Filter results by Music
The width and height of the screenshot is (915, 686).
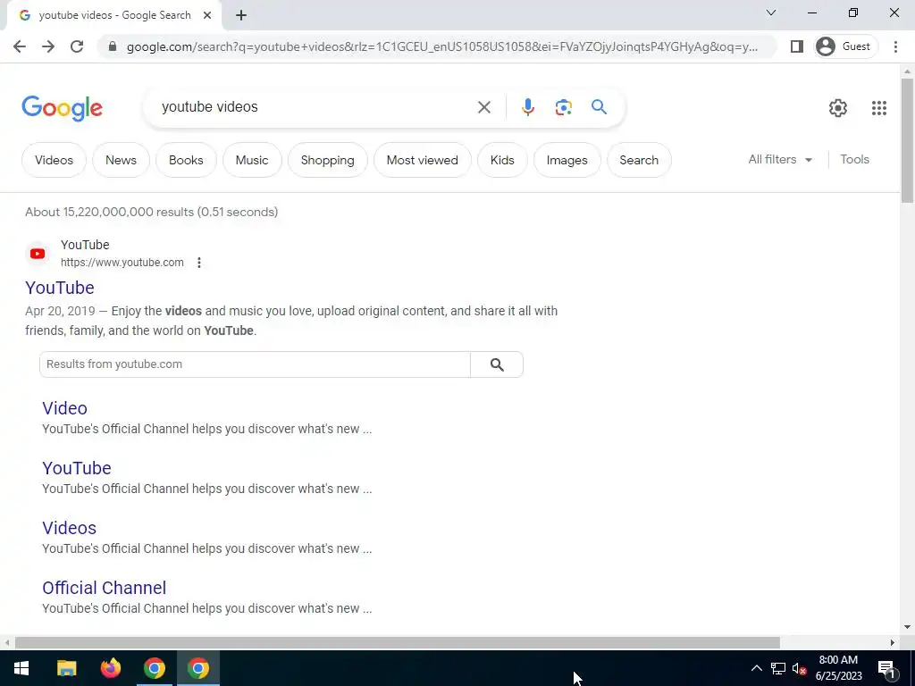coord(252,160)
